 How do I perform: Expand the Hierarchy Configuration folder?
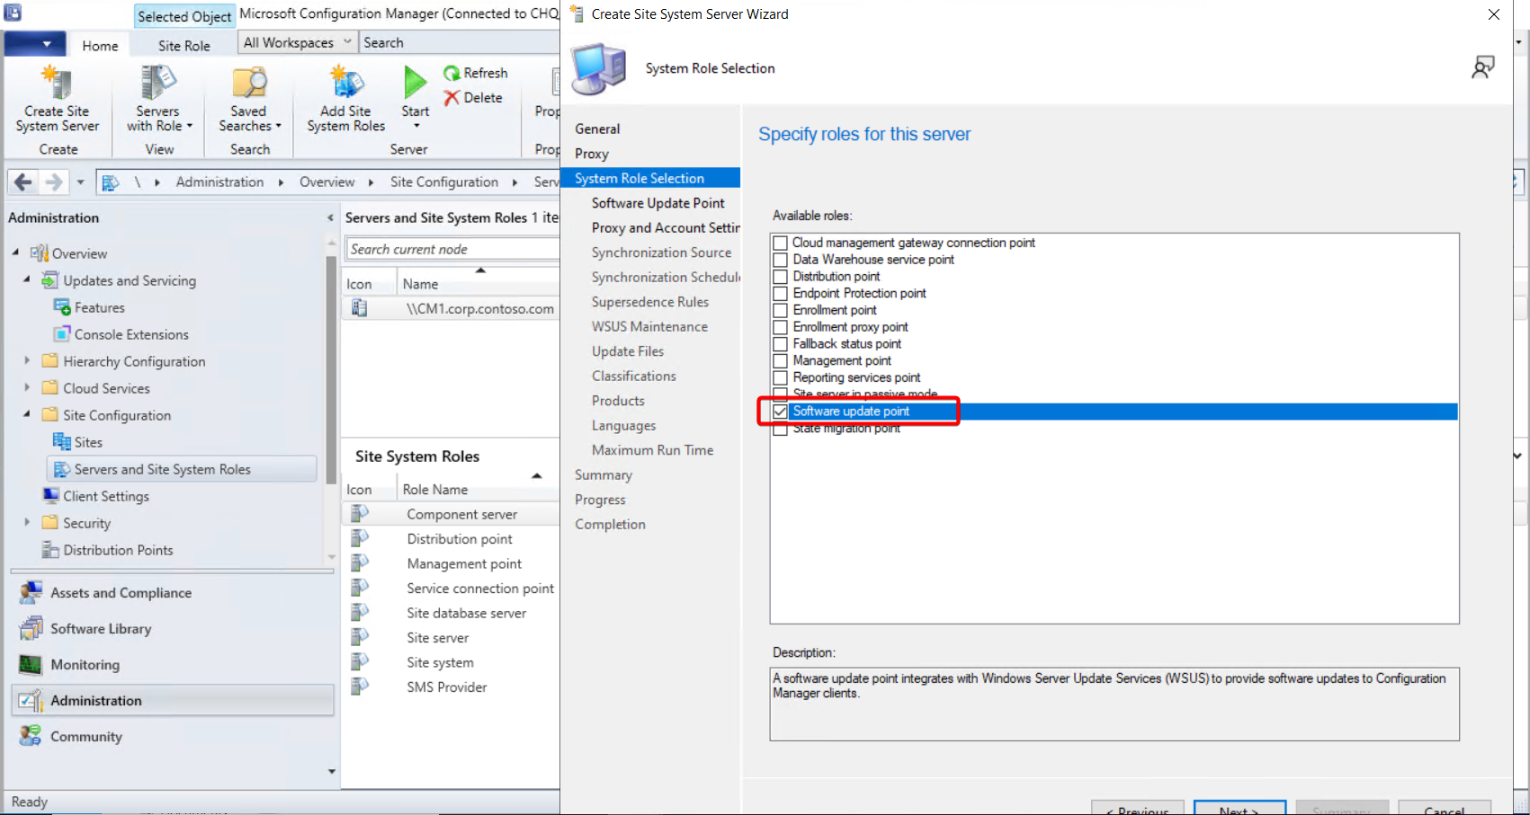pos(27,360)
